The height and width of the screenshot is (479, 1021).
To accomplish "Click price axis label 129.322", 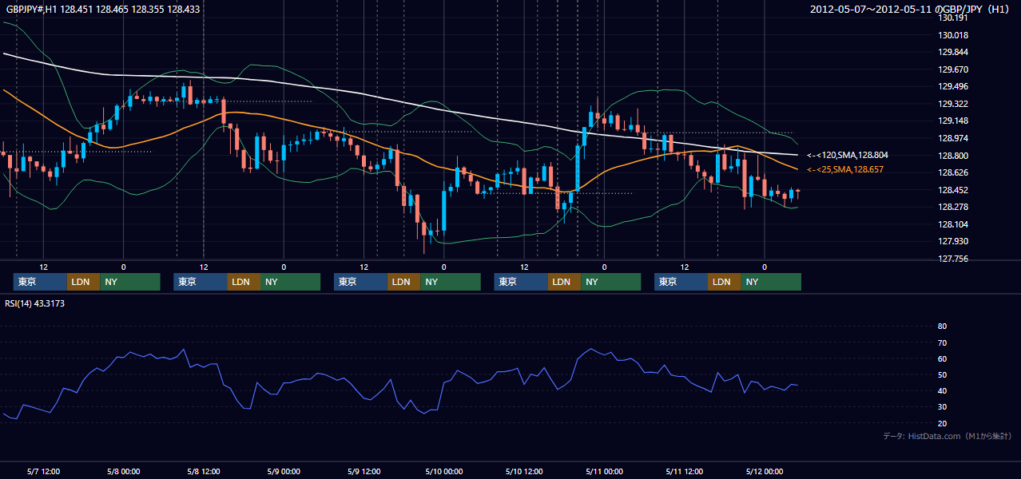I will [x=954, y=104].
